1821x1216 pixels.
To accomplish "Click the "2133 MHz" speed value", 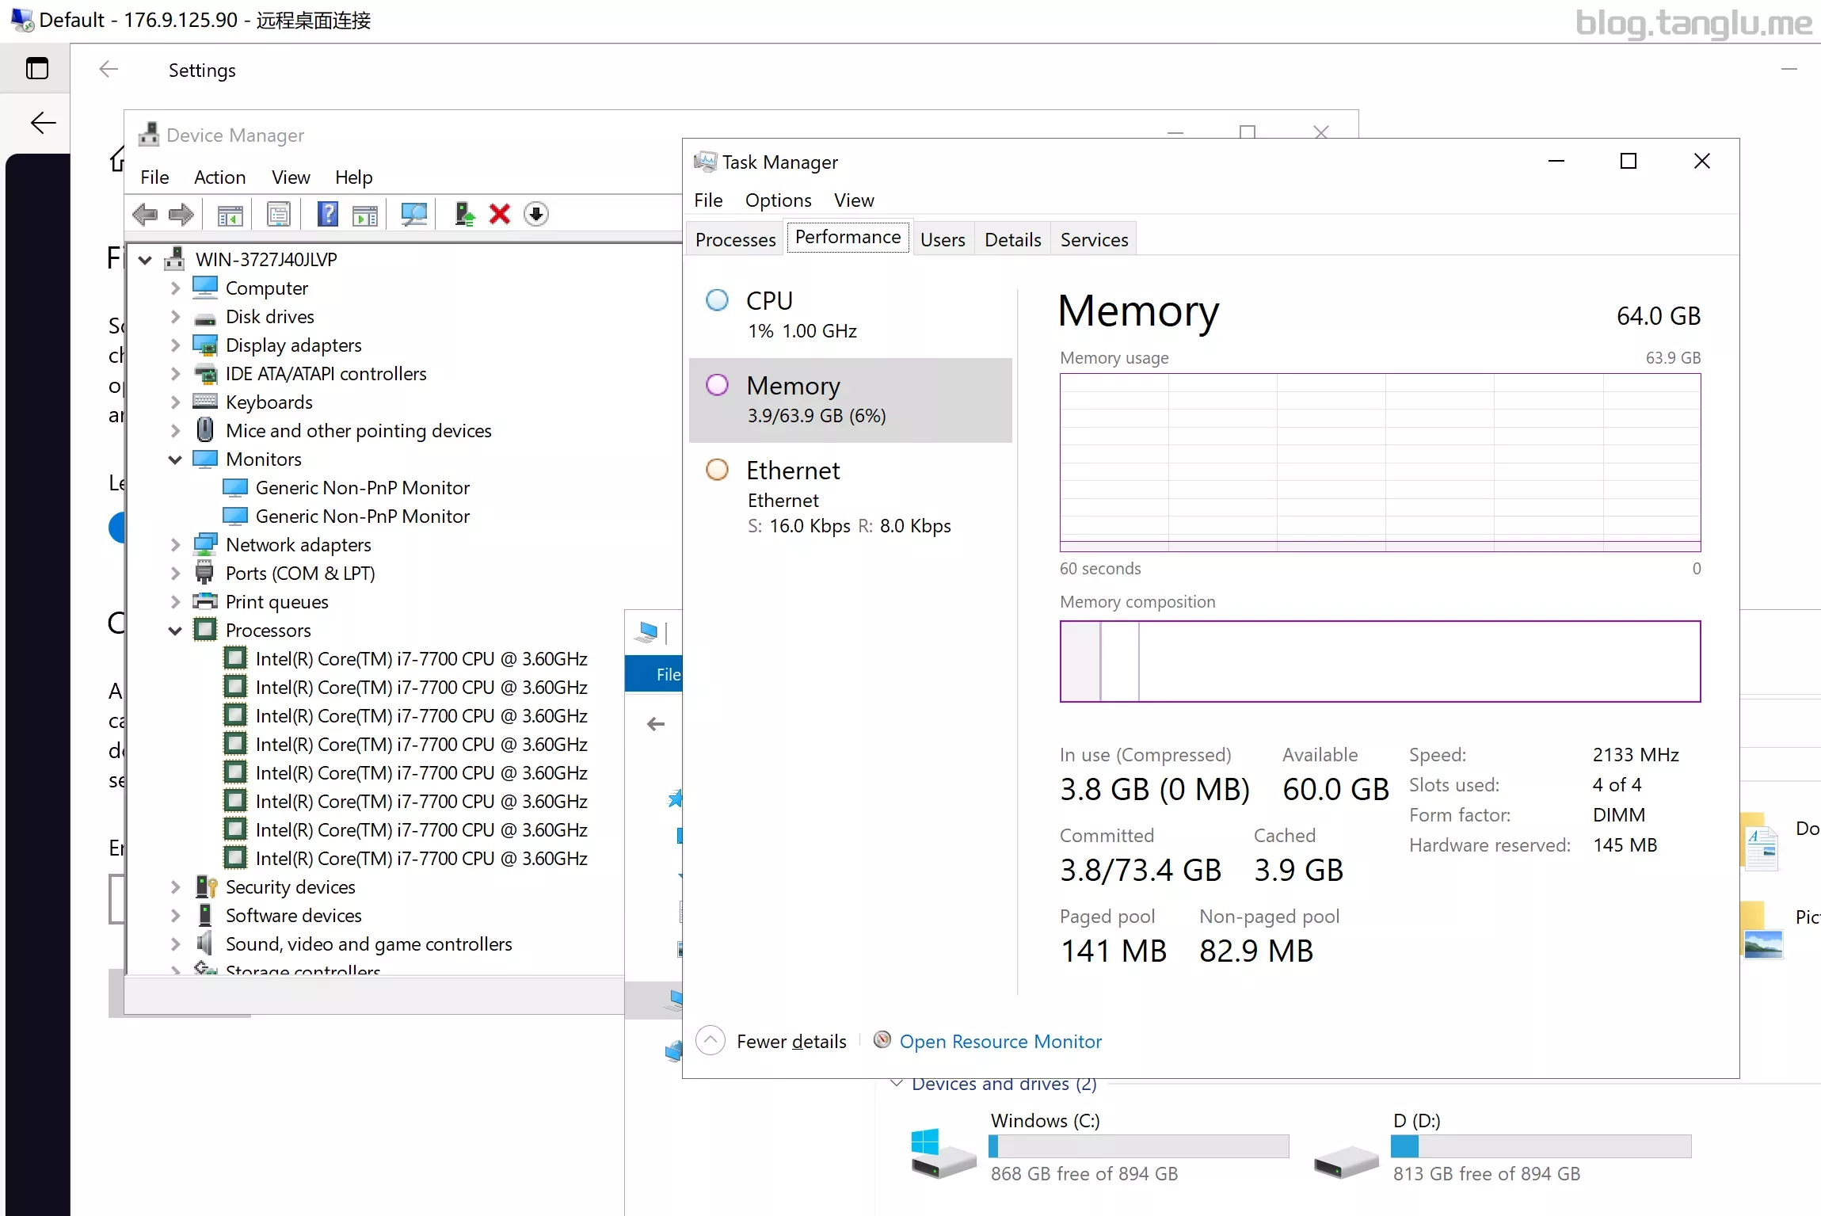I will tap(1636, 754).
